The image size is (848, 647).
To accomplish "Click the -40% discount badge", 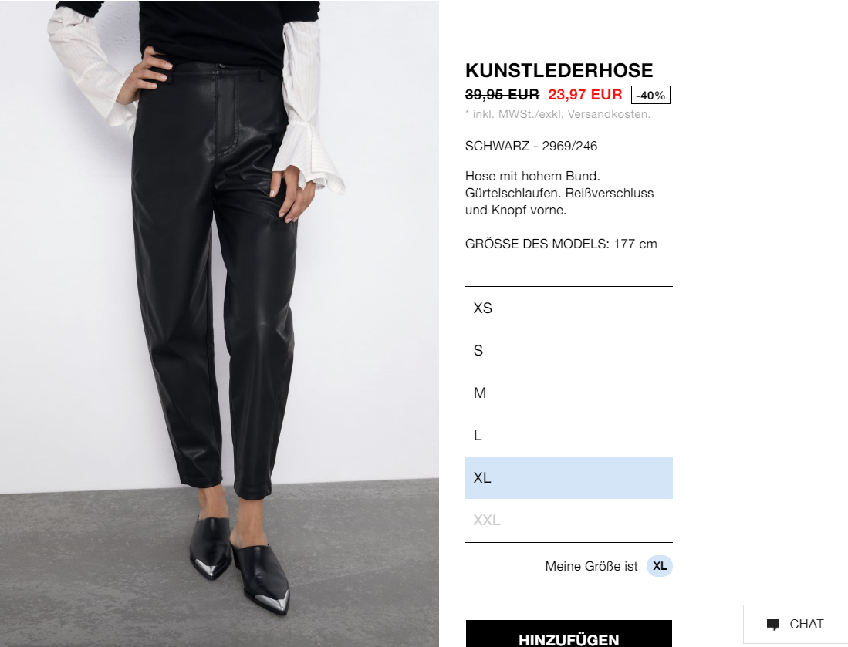I will [x=650, y=95].
